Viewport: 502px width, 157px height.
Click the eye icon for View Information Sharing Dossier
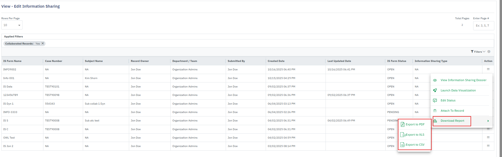pyautogui.click(x=435, y=80)
